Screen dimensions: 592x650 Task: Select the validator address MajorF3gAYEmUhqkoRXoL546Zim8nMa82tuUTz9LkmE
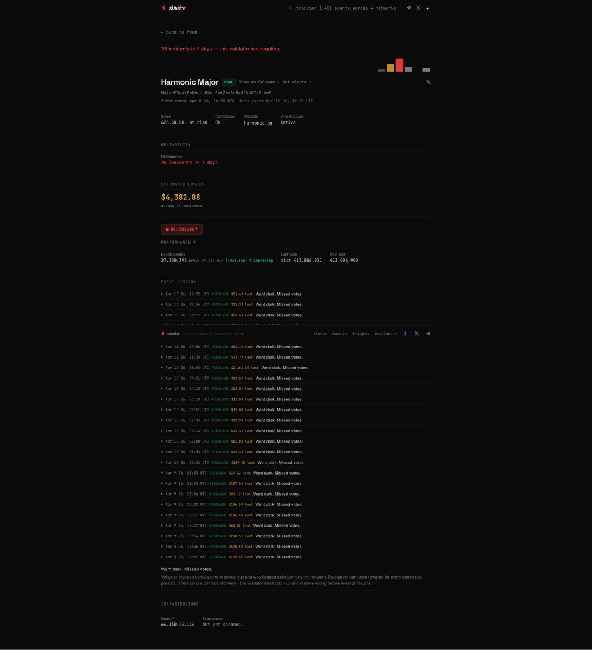[216, 93]
